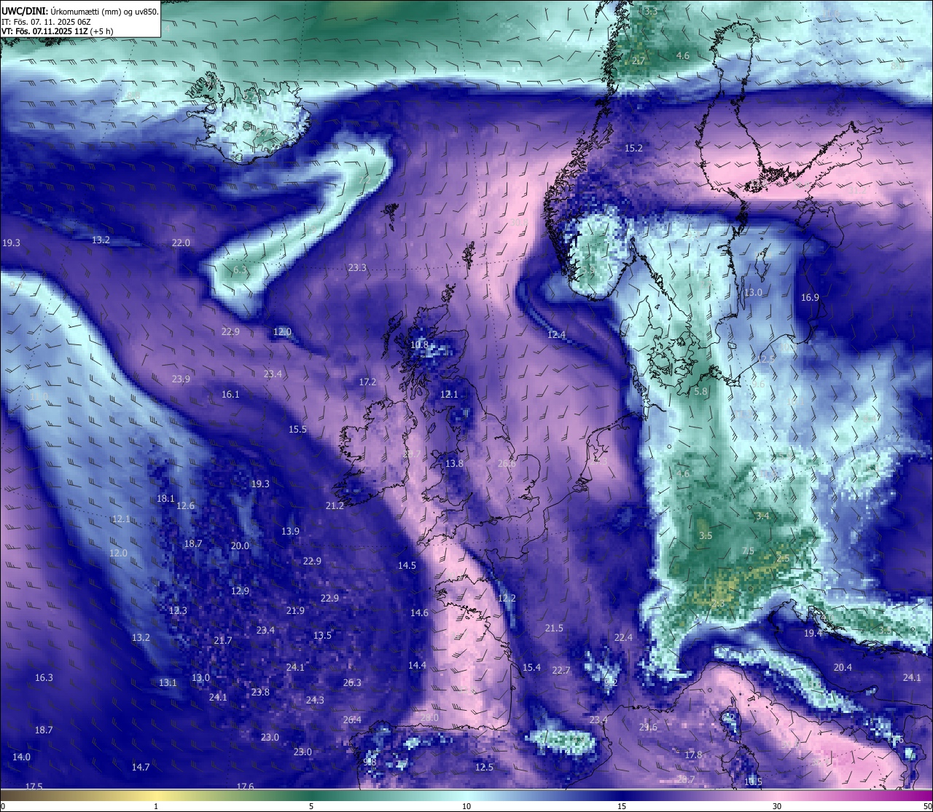Click the 23.9 value in the Atlantic
Screen dimensions: 933x812
pos(181,379)
